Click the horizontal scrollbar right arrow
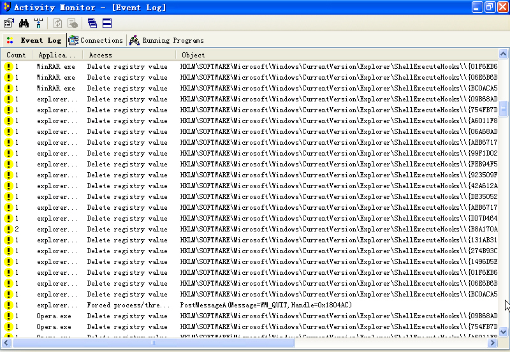The width and height of the screenshot is (510, 352). tap(493, 342)
